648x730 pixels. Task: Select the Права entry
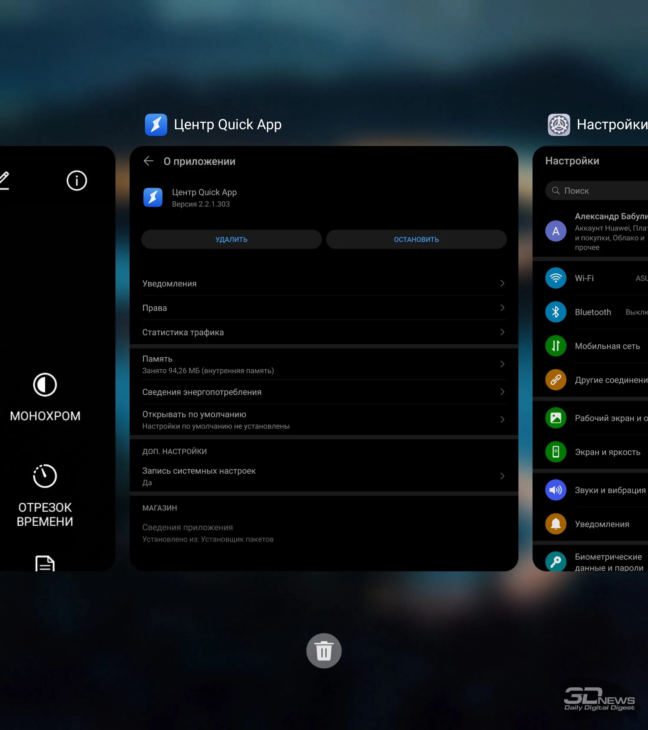point(324,308)
